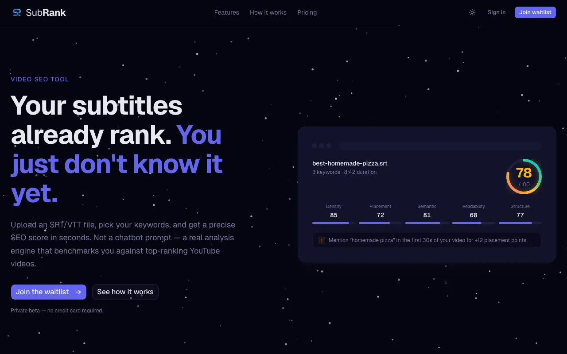Click the arrow icon in Join the waitlist
The width and height of the screenshot is (567, 354).
click(x=78, y=292)
